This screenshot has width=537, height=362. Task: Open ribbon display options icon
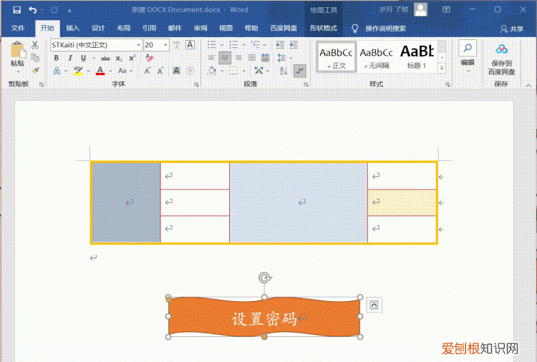[446, 9]
